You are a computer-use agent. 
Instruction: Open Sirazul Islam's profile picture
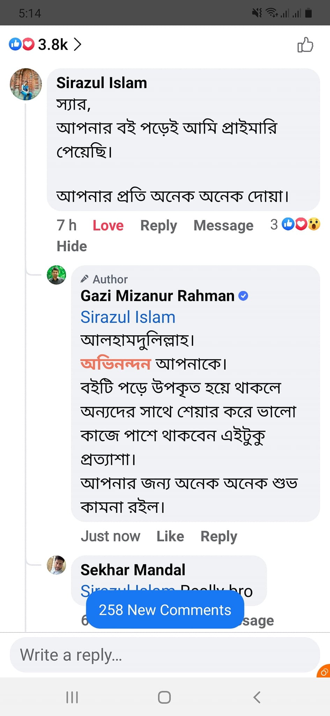26,84
